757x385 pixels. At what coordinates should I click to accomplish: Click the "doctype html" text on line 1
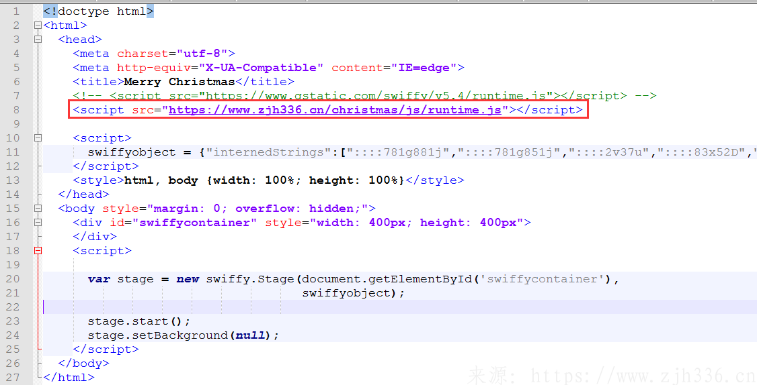pos(102,11)
